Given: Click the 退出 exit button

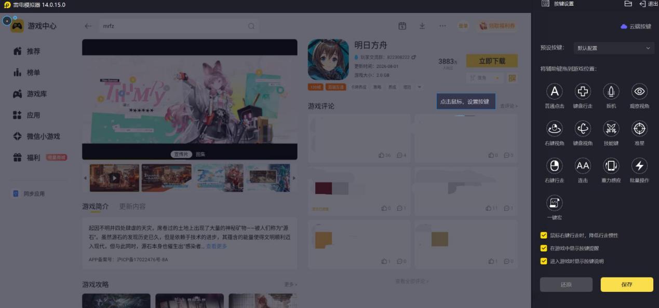Looking at the screenshot, I should pos(648,4).
